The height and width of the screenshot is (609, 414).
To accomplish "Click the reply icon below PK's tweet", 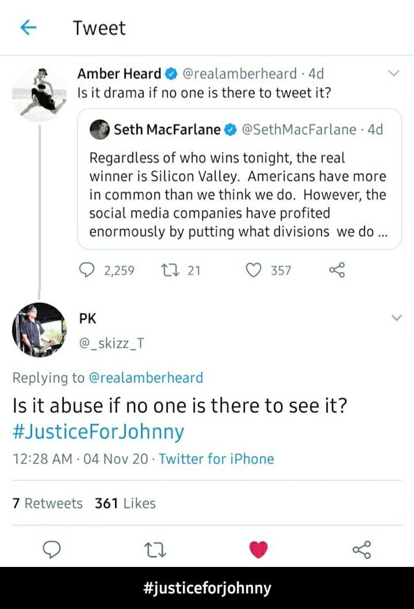I will coord(52,549).
